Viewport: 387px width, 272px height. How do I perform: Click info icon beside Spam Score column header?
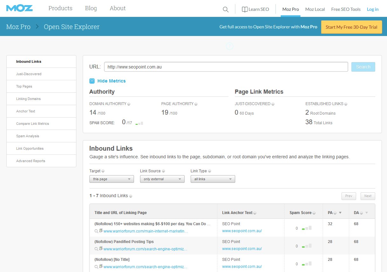(x=314, y=213)
